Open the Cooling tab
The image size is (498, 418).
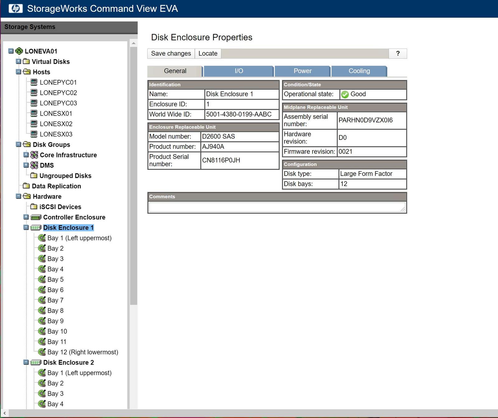(359, 71)
